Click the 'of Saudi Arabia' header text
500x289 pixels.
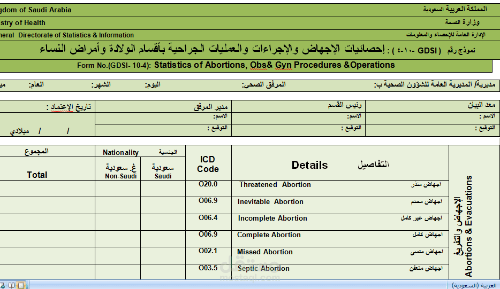pos(46,10)
